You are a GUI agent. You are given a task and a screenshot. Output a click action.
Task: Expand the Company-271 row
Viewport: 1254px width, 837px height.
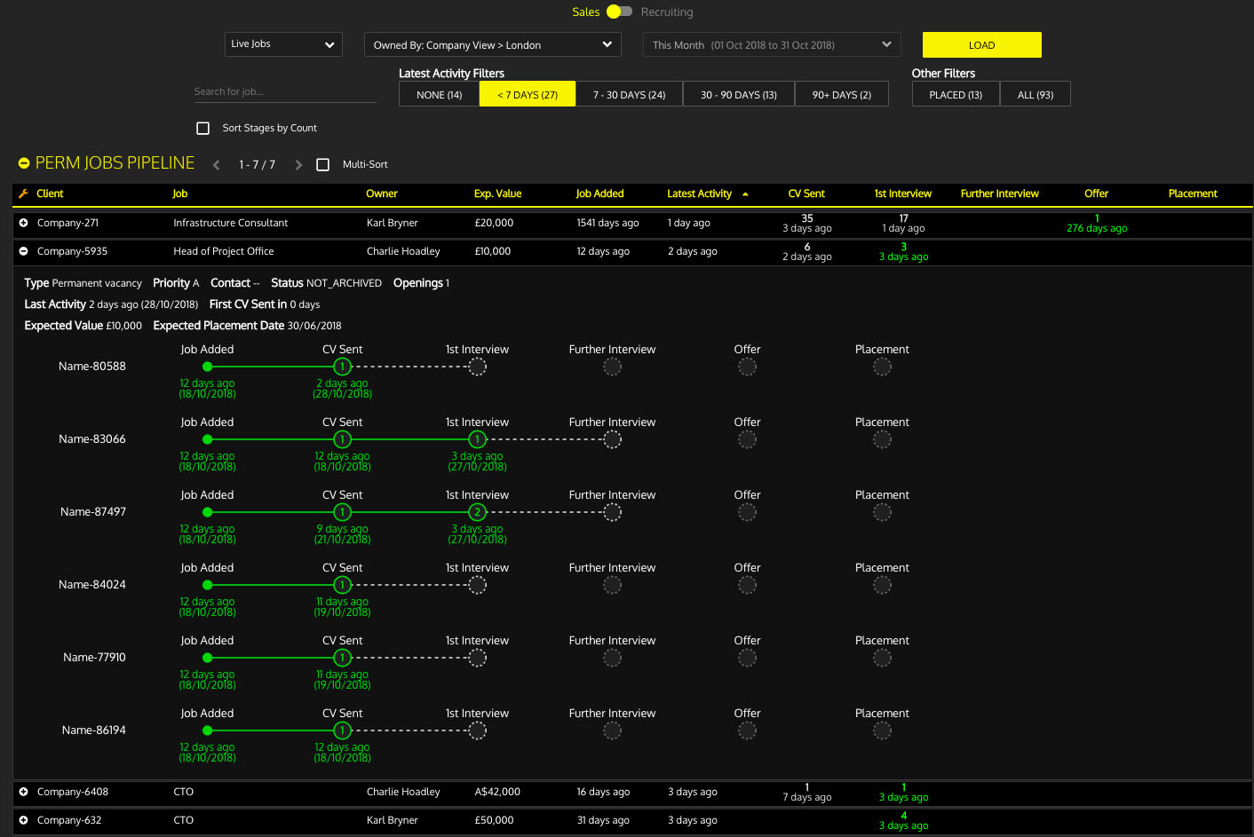24,223
